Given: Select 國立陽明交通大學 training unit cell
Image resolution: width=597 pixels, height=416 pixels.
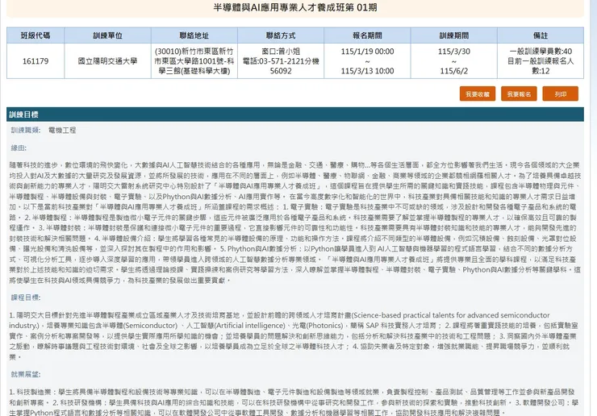Looking at the screenshot, I should click(108, 61).
